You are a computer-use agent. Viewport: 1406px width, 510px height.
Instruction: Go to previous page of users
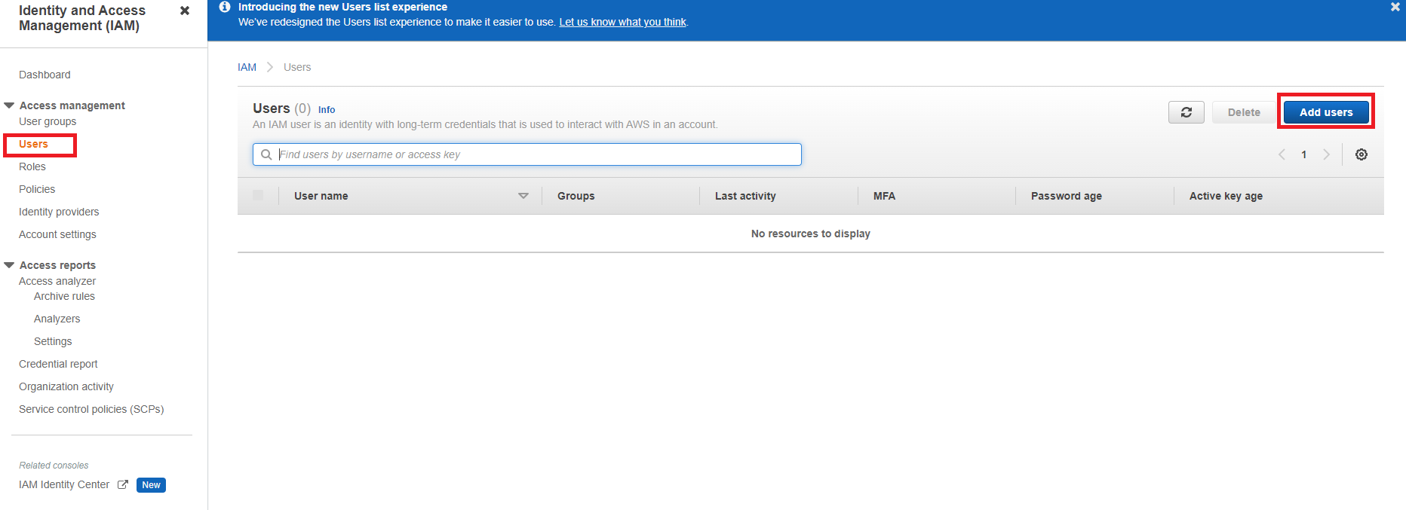pyautogui.click(x=1282, y=154)
